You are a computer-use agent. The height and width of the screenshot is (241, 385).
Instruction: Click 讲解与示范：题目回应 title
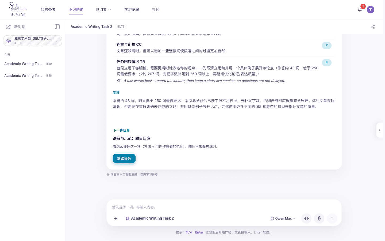click(132, 138)
